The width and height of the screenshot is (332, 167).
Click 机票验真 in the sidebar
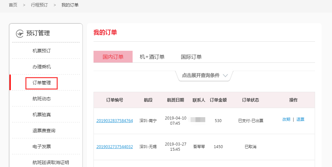(x=42, y=115)
